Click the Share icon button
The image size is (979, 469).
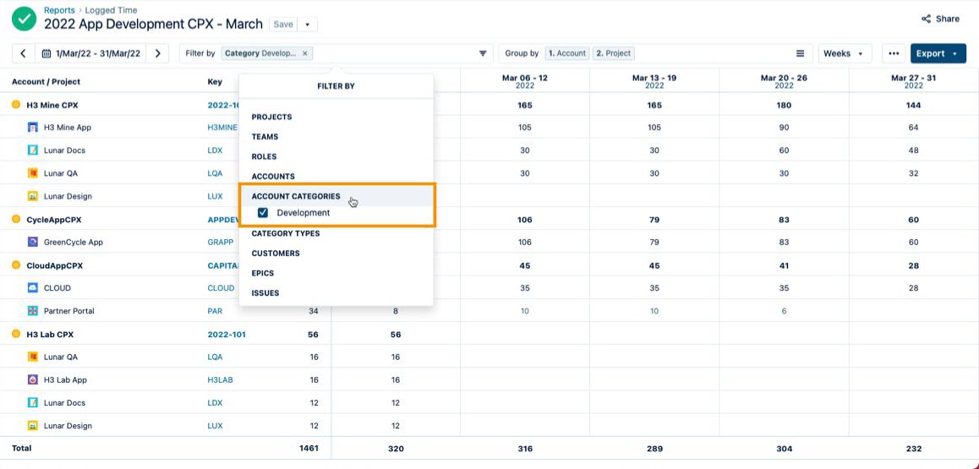940,19
